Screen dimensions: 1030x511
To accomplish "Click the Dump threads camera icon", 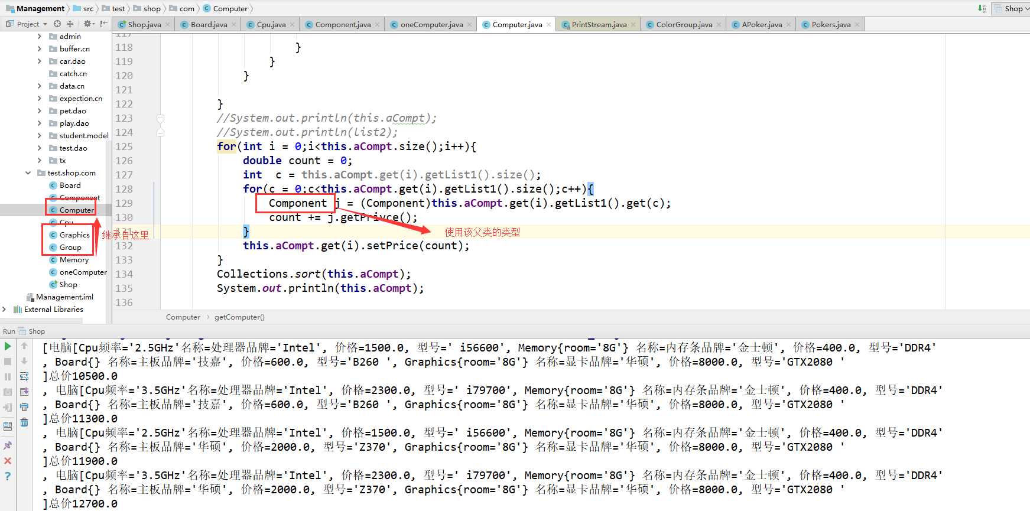I will 8,392.
